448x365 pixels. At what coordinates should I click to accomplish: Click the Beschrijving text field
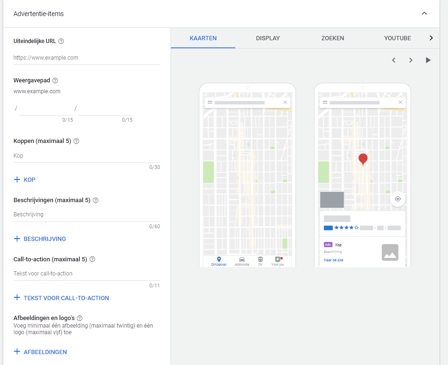(87, 214)
